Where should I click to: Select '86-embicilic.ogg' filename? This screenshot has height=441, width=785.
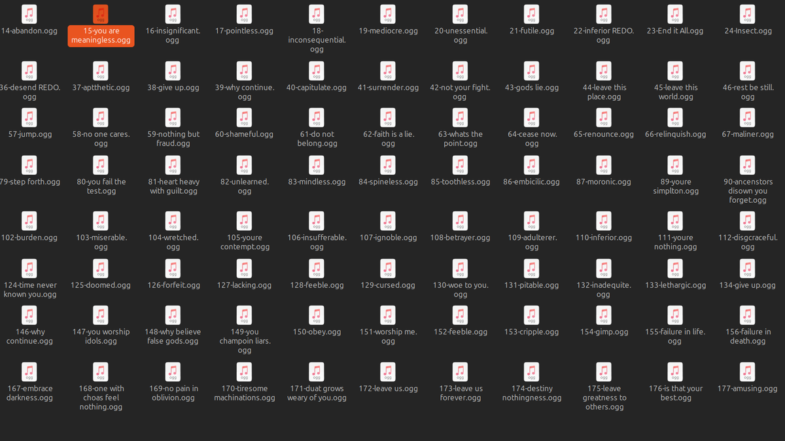pyautogui.click(x=532, y=182)
